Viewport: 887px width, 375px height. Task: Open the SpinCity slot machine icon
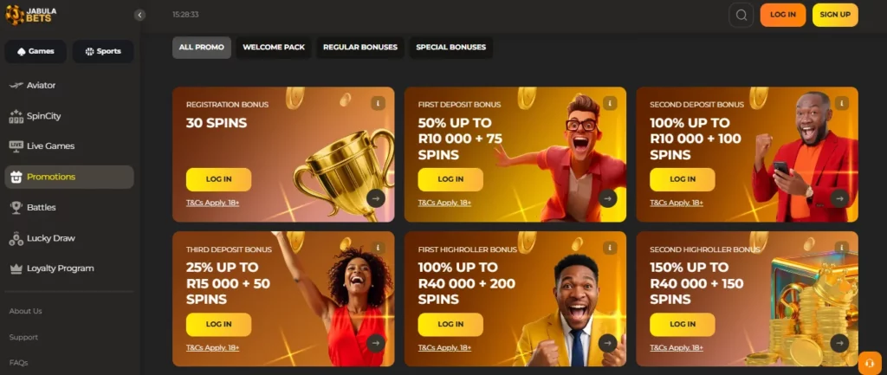click(16, 116)
